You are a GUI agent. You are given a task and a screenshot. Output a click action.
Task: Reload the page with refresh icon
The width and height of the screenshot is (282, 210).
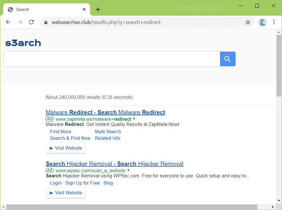32,22
